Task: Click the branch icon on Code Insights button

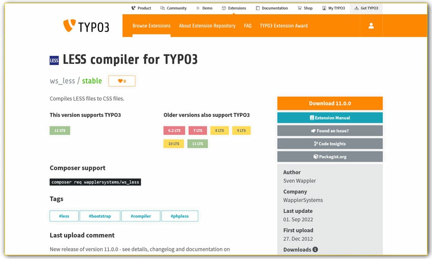Action: click(x=315, y=143)
